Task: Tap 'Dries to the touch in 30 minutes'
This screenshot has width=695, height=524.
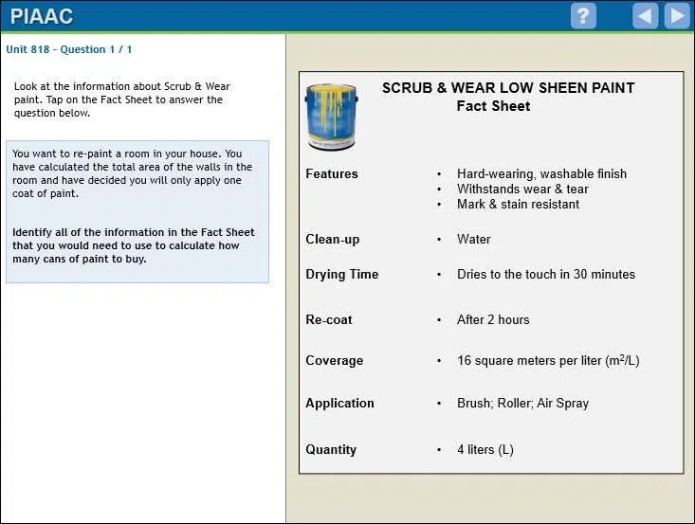Action: point(545,275)
